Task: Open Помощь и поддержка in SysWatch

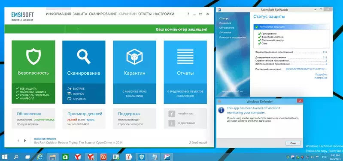Action: [x=232, y=38]
